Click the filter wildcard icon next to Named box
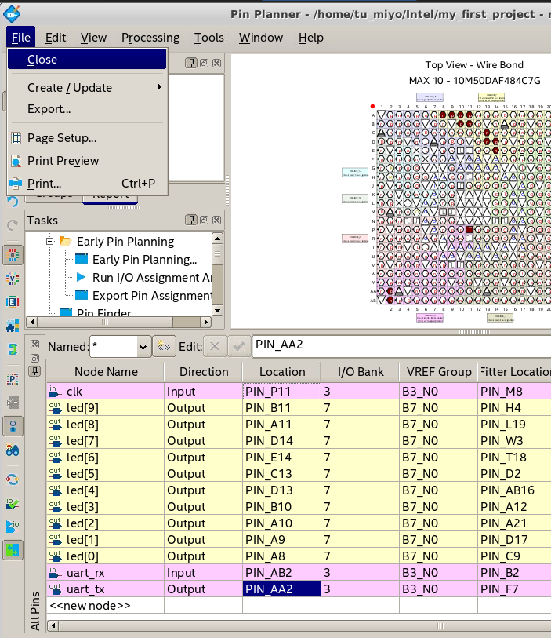551x638 pixels. 164,347
